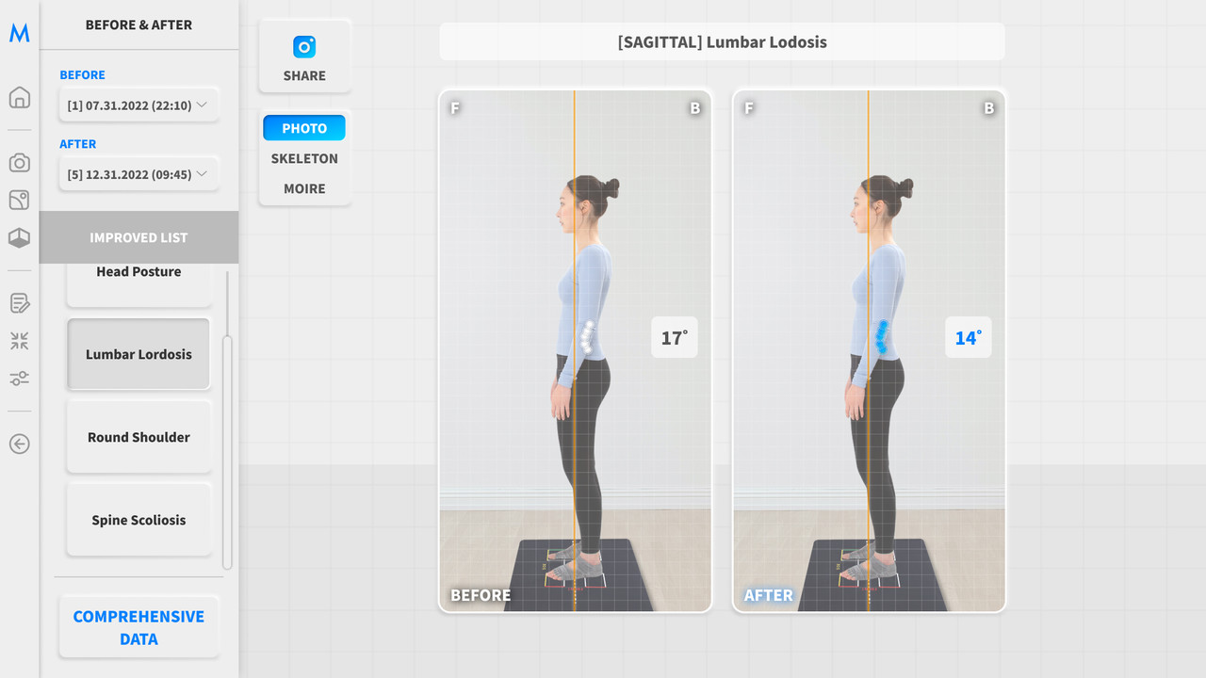Switch view mode to PHOTO
1206x678 pixels.
point(304,128)
